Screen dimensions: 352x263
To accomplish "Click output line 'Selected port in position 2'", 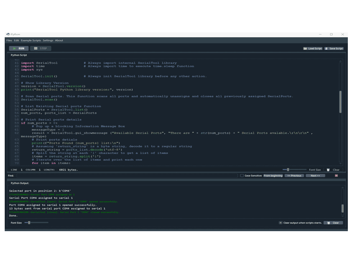I will (x=40, y=191).
